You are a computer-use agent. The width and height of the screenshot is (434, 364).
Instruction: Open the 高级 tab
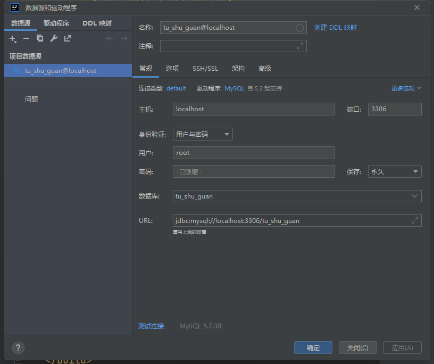tap(265, 69)
